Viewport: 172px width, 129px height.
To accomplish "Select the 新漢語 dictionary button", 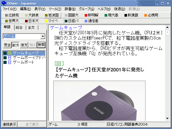I will pos(131,15).
